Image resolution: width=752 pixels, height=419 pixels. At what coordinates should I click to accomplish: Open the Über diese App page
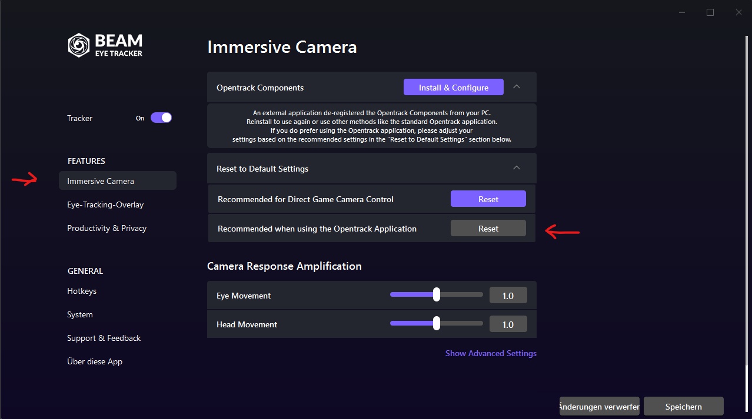point(95,361)
